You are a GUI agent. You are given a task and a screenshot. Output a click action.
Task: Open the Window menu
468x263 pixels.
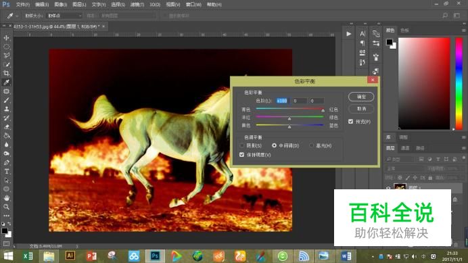193,5
